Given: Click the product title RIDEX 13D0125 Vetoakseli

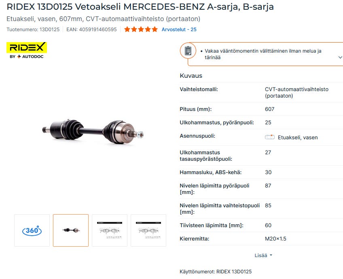Looking at the screenshot, I should 140,7.
